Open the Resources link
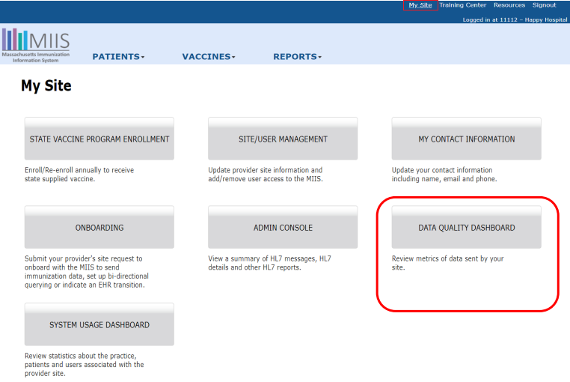The width and height of the screenshot is (570, 382). click(509, 5)
